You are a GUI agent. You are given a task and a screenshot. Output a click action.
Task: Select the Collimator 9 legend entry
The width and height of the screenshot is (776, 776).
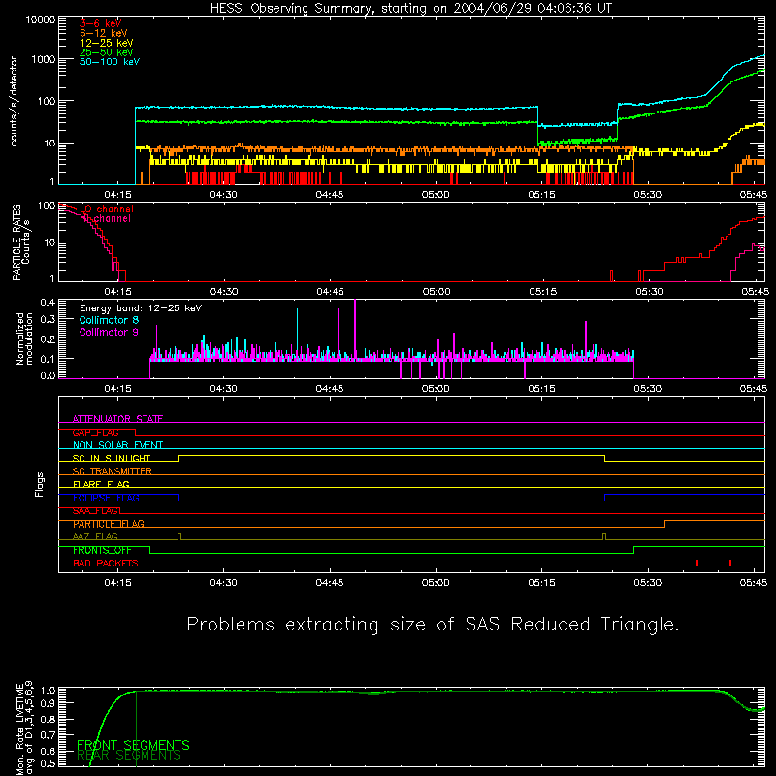click(109, 332)
